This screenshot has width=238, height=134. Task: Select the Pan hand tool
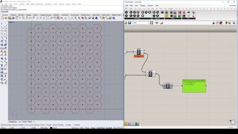tap(34, 18)
